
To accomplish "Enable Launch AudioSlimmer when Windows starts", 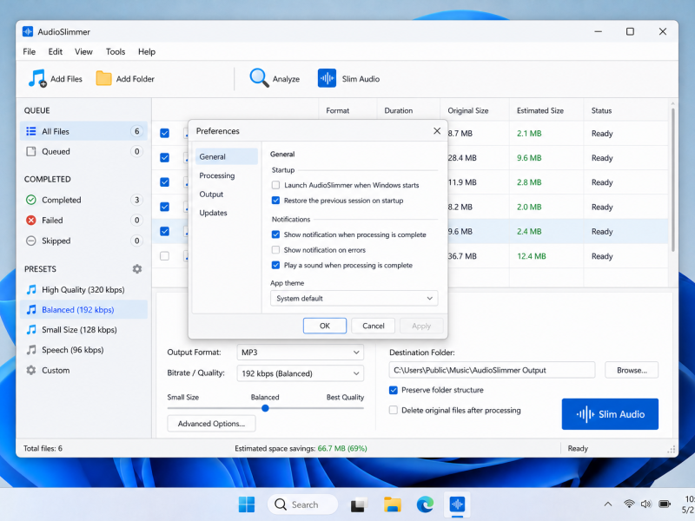I will 275,185.
